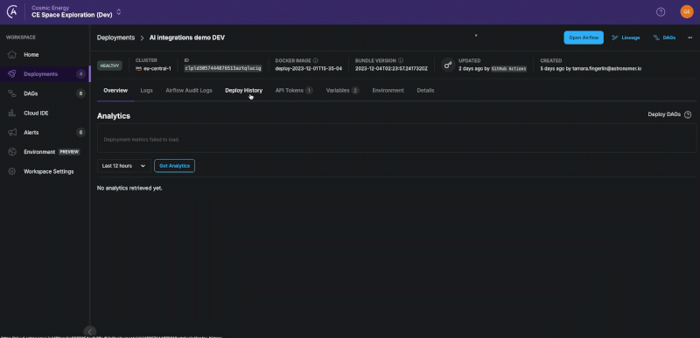
Task: Open Deploy DAGs help icon
Action: (688, 114)
